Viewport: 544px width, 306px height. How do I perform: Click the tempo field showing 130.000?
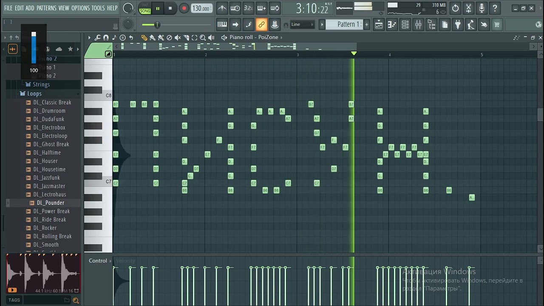[201, 8]
